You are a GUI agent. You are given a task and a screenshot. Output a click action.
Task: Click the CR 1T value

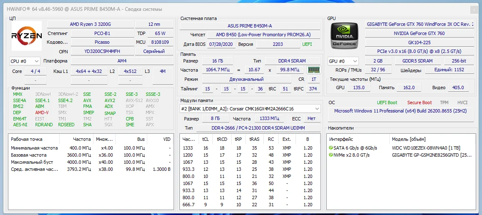(x=314, y=79)
